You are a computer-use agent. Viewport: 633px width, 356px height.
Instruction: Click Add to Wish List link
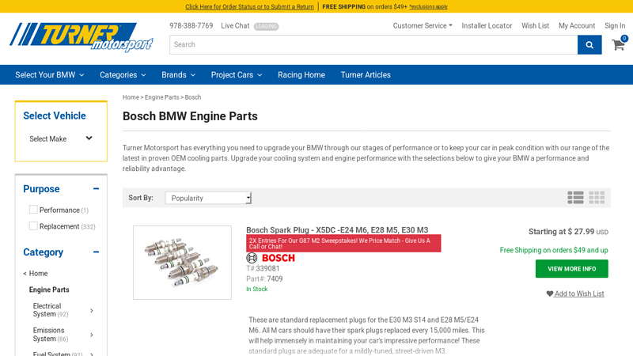[x=579, y=294]
